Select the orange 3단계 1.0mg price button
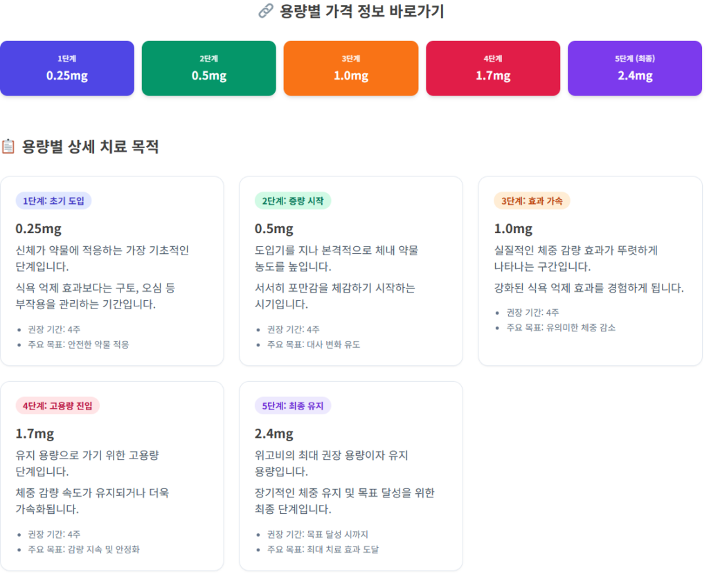709x581 pixels. [351, 68]
